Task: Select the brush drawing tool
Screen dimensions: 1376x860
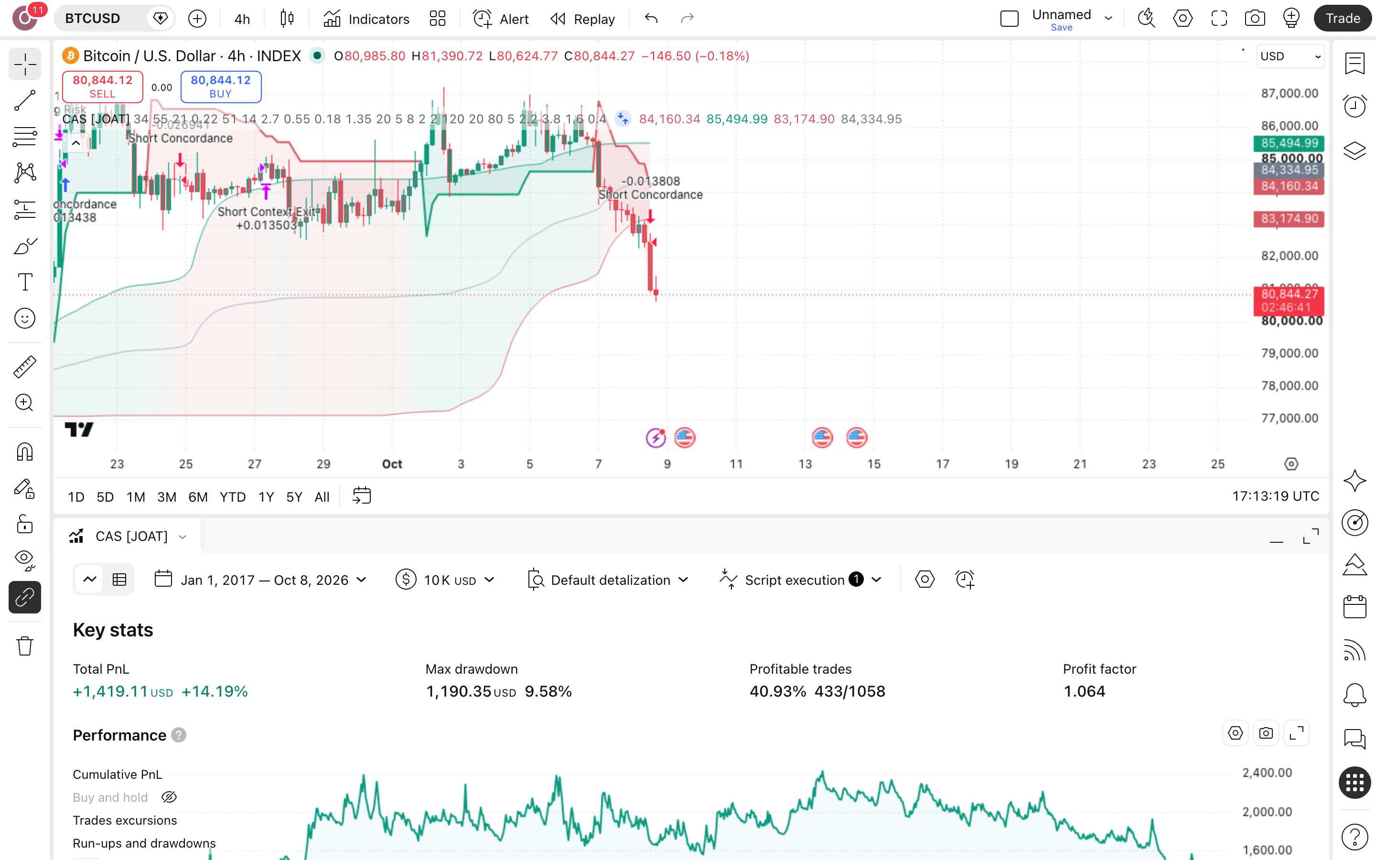Action: point(24,246)
